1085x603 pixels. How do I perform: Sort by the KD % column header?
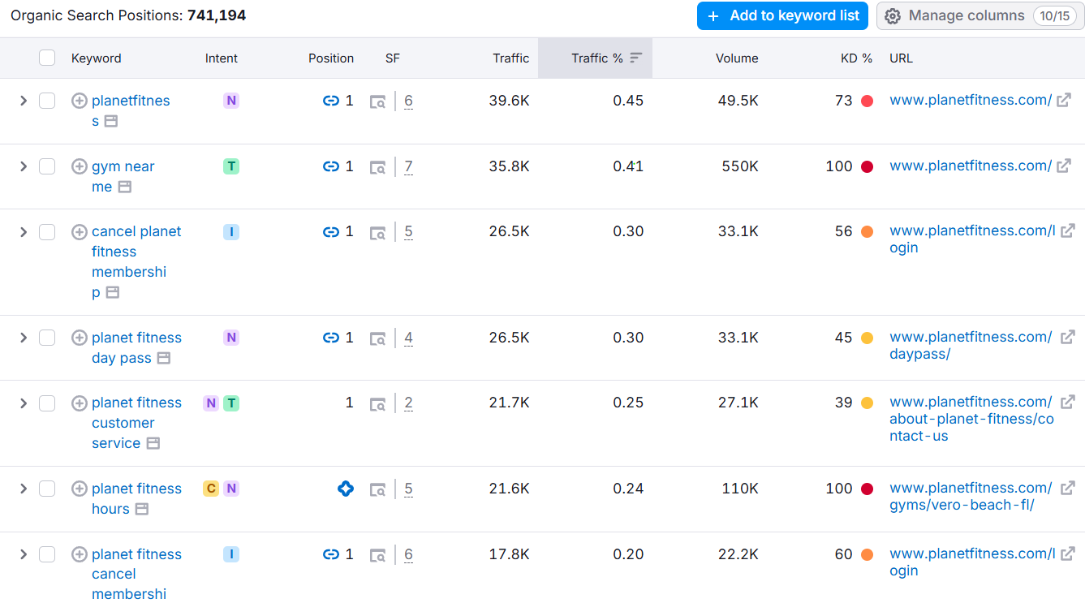(x=856, y=58)
